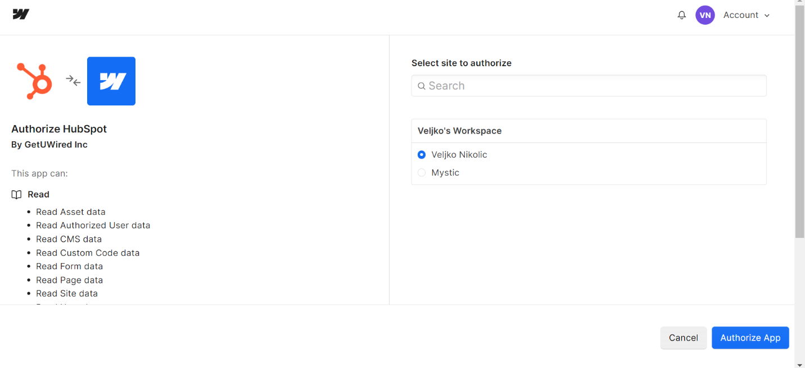This screenshot has width=805, height=368.
Task: Click the blue Webflow app logo
Action: (111, 81)
